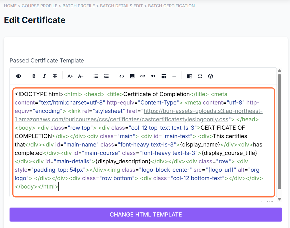Viewport: 290px width, 228px height.
Task: Insert an image
Action: pos(132,76)
